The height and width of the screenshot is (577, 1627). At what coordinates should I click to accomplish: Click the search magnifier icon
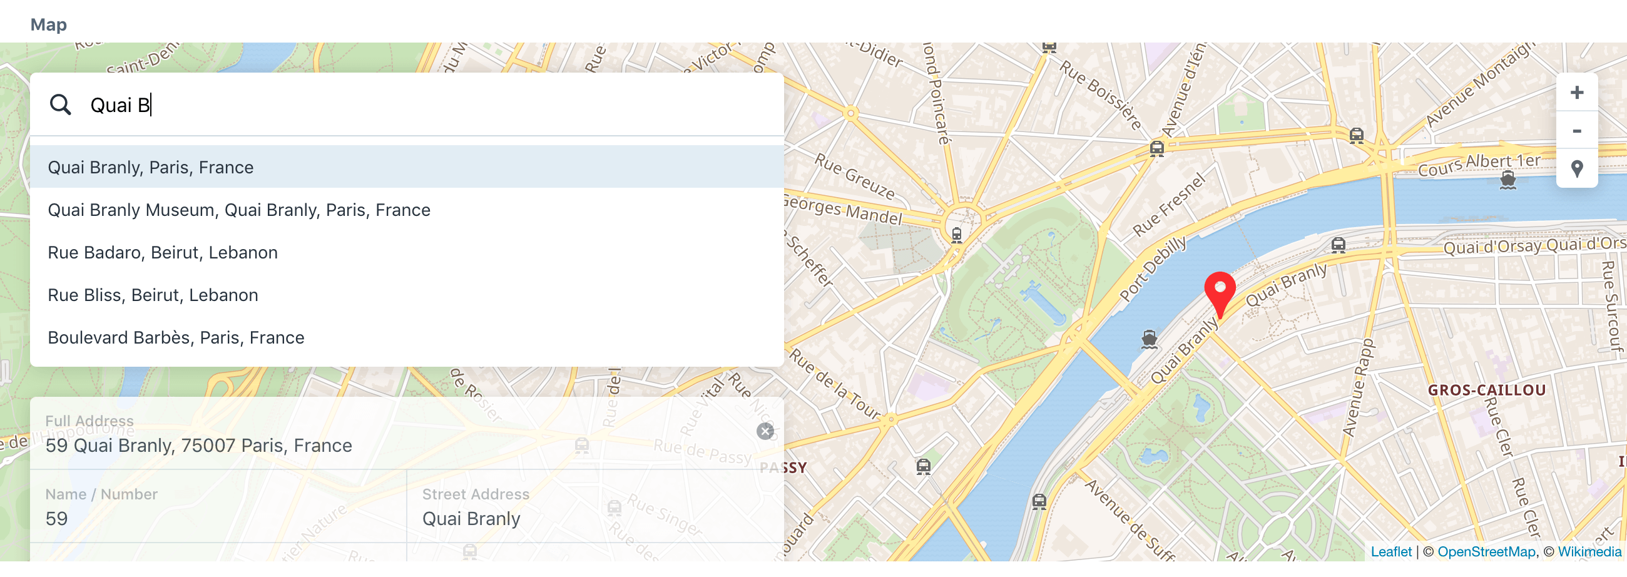click(61, 105)
